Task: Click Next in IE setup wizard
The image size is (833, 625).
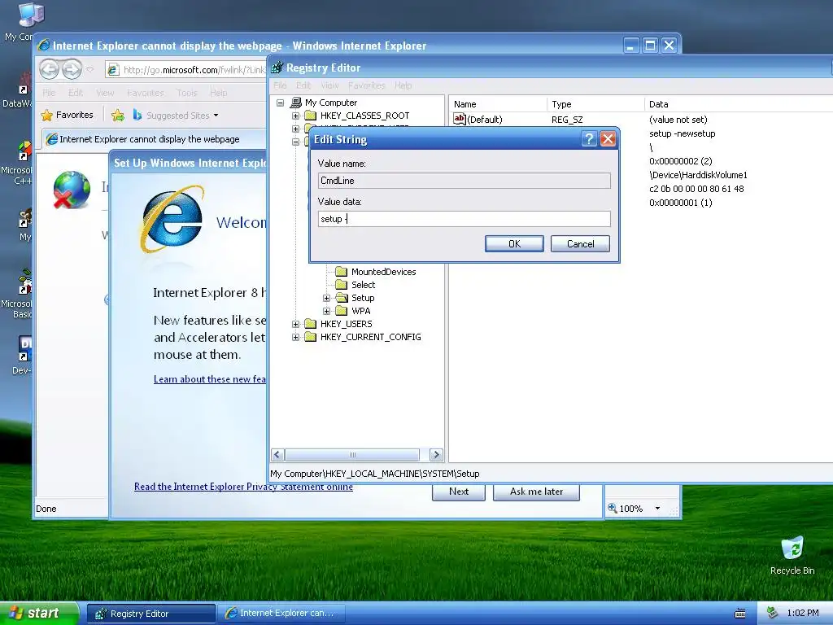Action: 459,492
